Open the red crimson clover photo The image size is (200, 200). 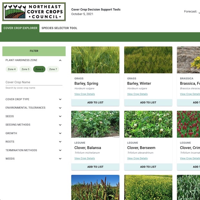pyautogui.click(x=188, y=124)
